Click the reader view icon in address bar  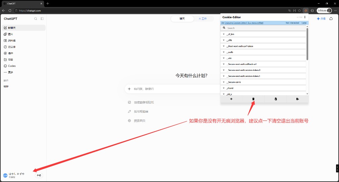tap(294, 10)
